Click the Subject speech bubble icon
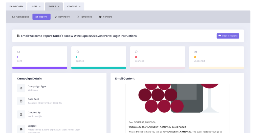Image resolution: width=259 pixels, height=133 pixels. tap(21, 129)
